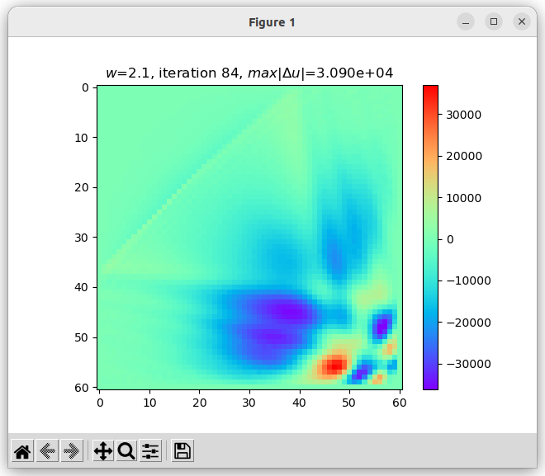The height and width of the screenshot is (476, 545).
Task: Activate the zoom to rectangle tool
Action: (x=126, y=451)
